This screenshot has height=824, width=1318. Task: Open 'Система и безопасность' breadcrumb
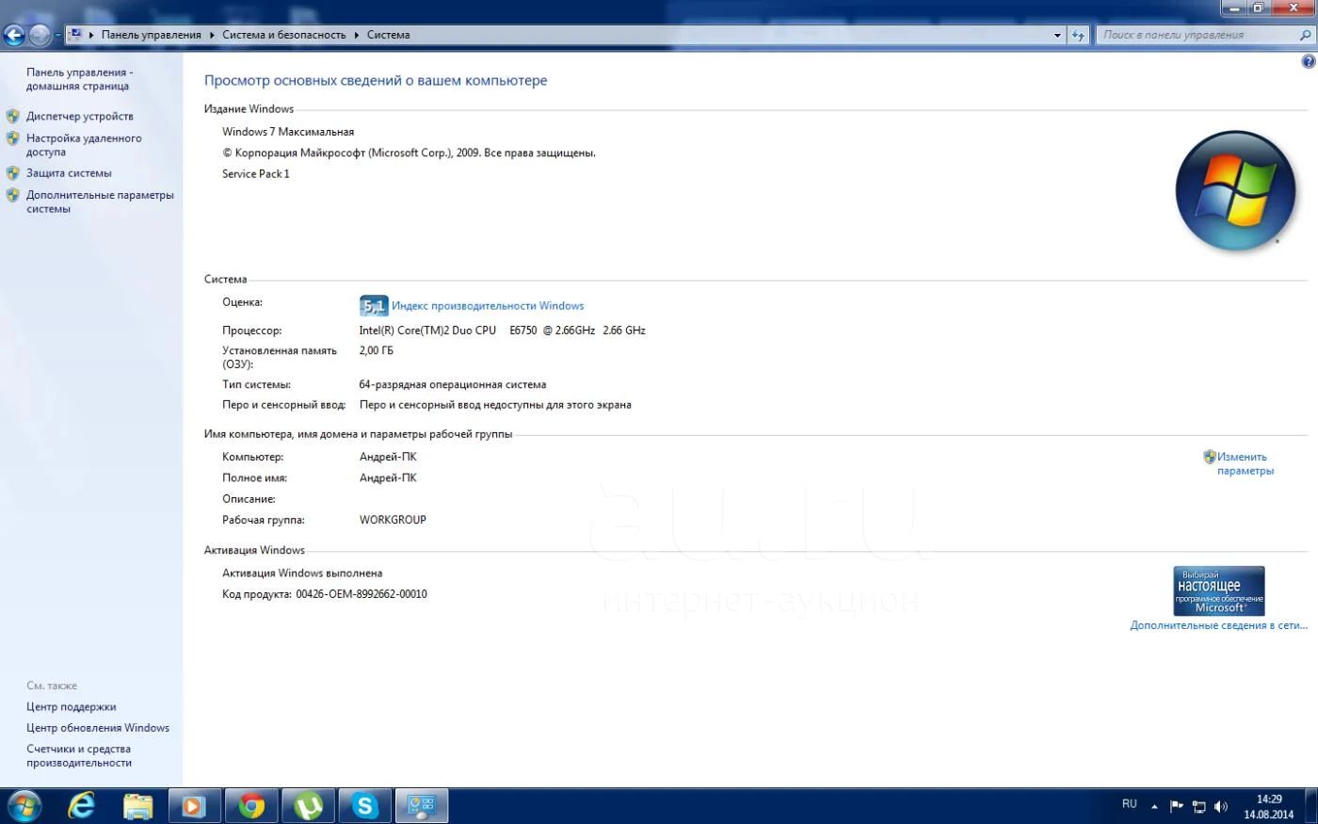click(284, 35)
